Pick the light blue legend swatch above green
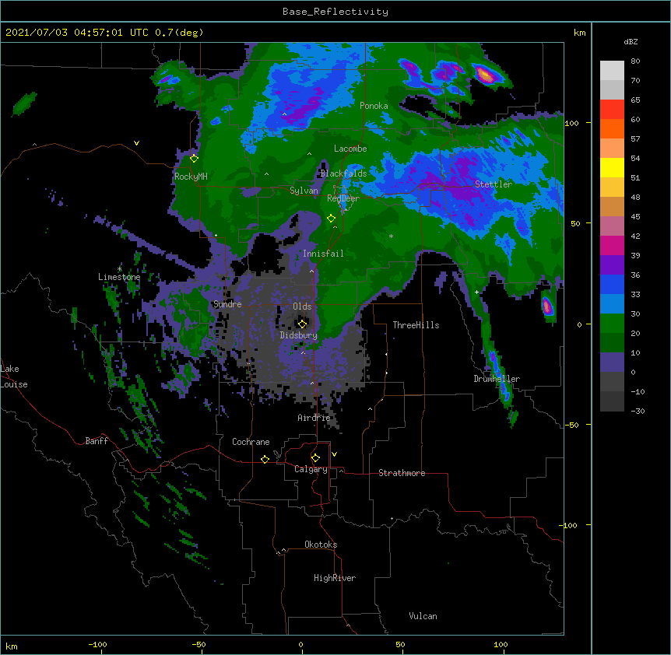Viewport: 671px width, 655px height. [612, 304]
